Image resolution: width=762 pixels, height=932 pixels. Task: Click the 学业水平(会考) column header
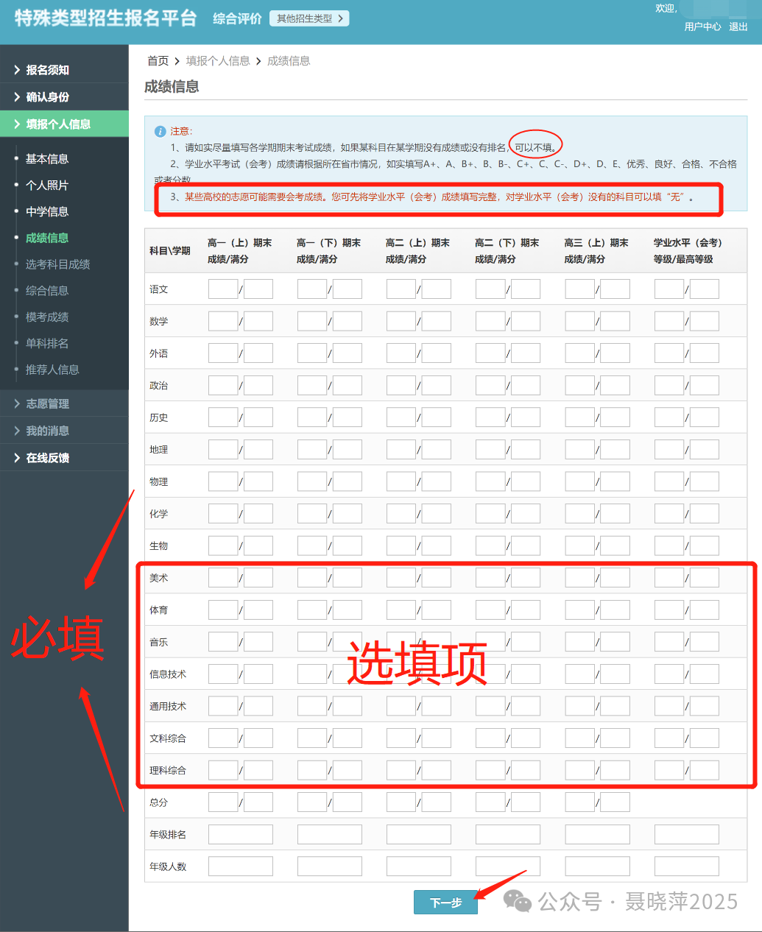click(688, 250)
